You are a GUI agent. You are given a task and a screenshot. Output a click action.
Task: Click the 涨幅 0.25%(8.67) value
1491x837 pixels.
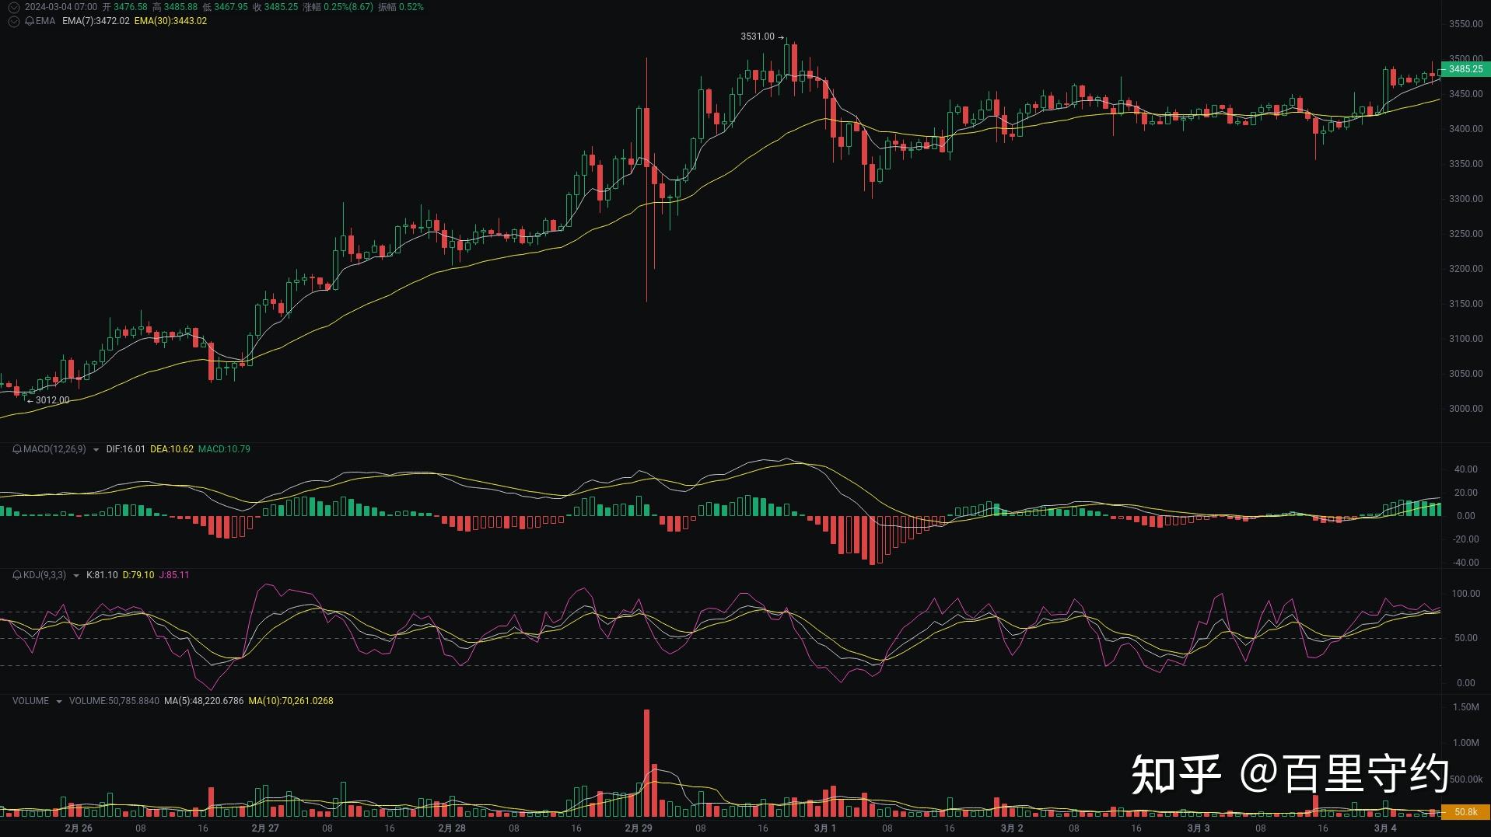pos(338,7)
